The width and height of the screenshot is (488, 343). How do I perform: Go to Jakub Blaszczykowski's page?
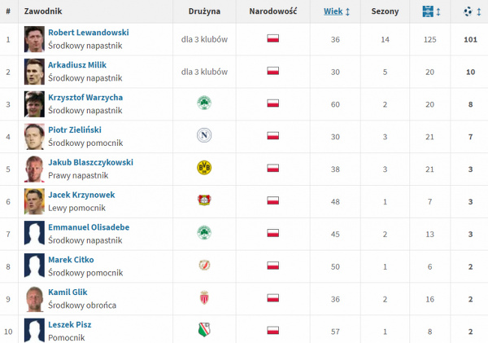click(90, 162)
